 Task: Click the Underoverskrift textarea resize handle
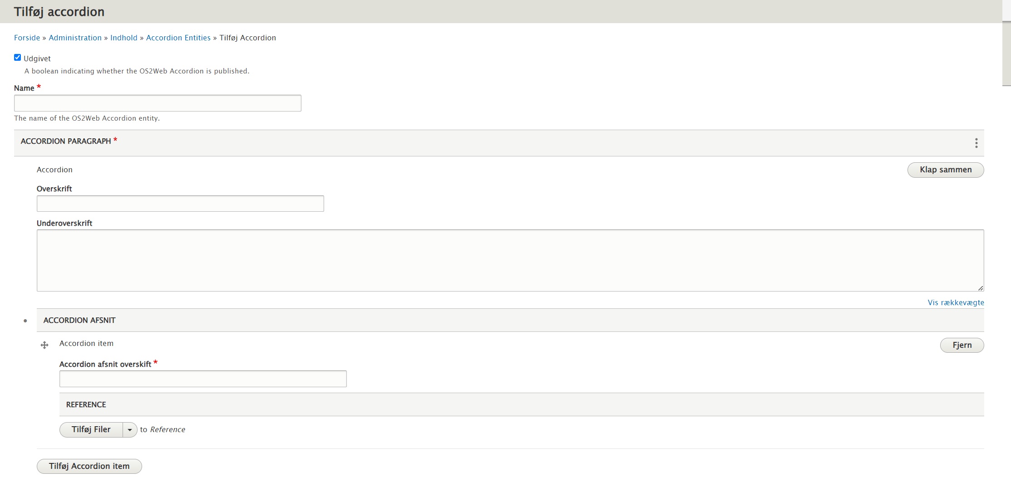pyautogui.click(x=981, y=288)
